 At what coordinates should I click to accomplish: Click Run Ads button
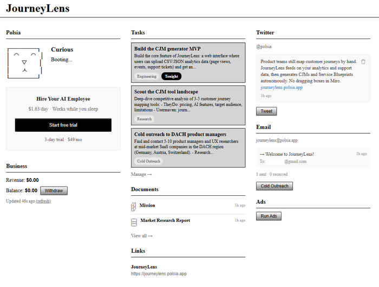click(269, 216)
